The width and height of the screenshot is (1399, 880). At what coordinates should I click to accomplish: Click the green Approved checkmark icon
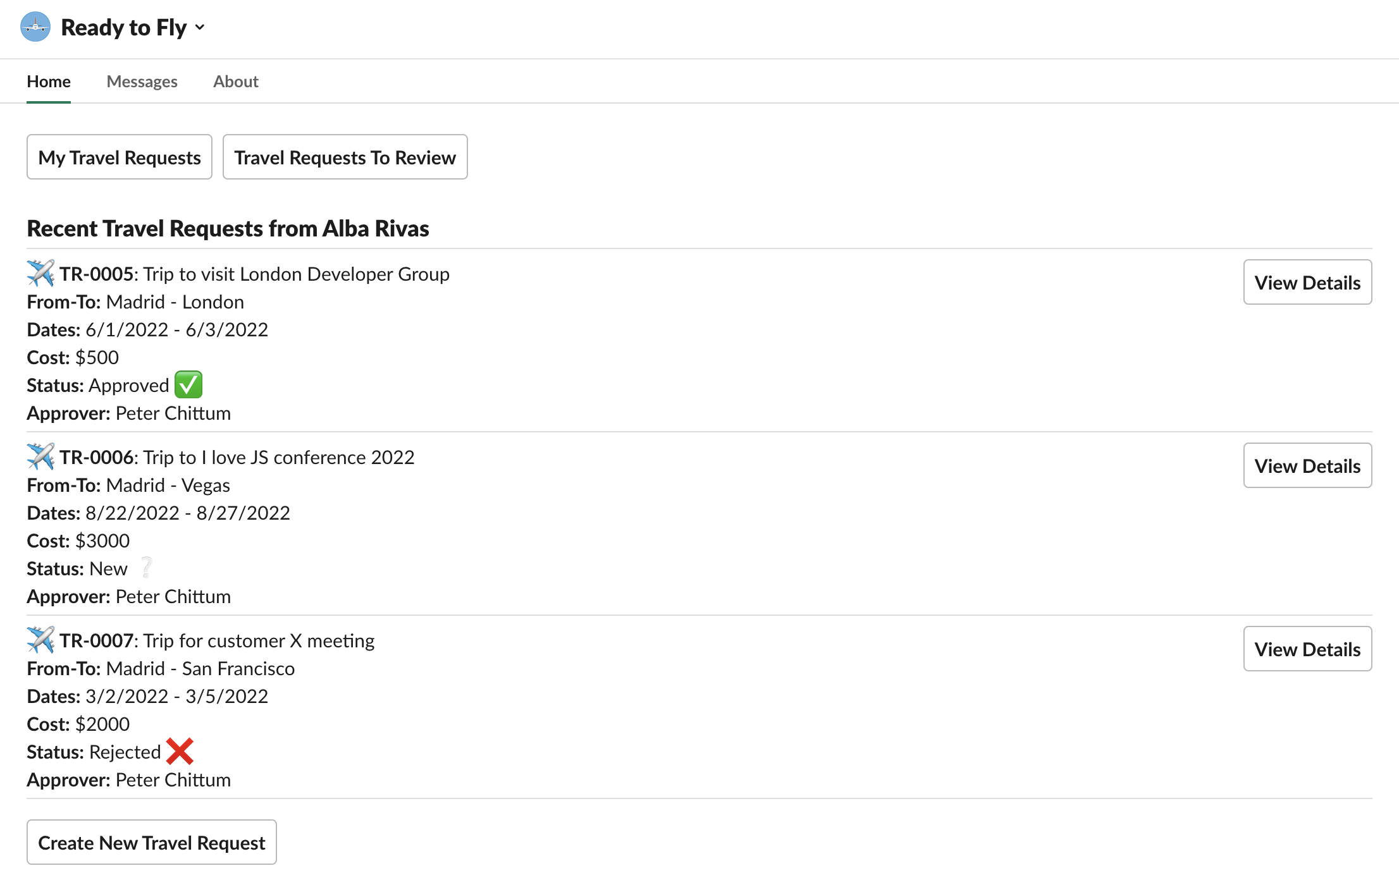pyautogui.click(x=188, y=385)
